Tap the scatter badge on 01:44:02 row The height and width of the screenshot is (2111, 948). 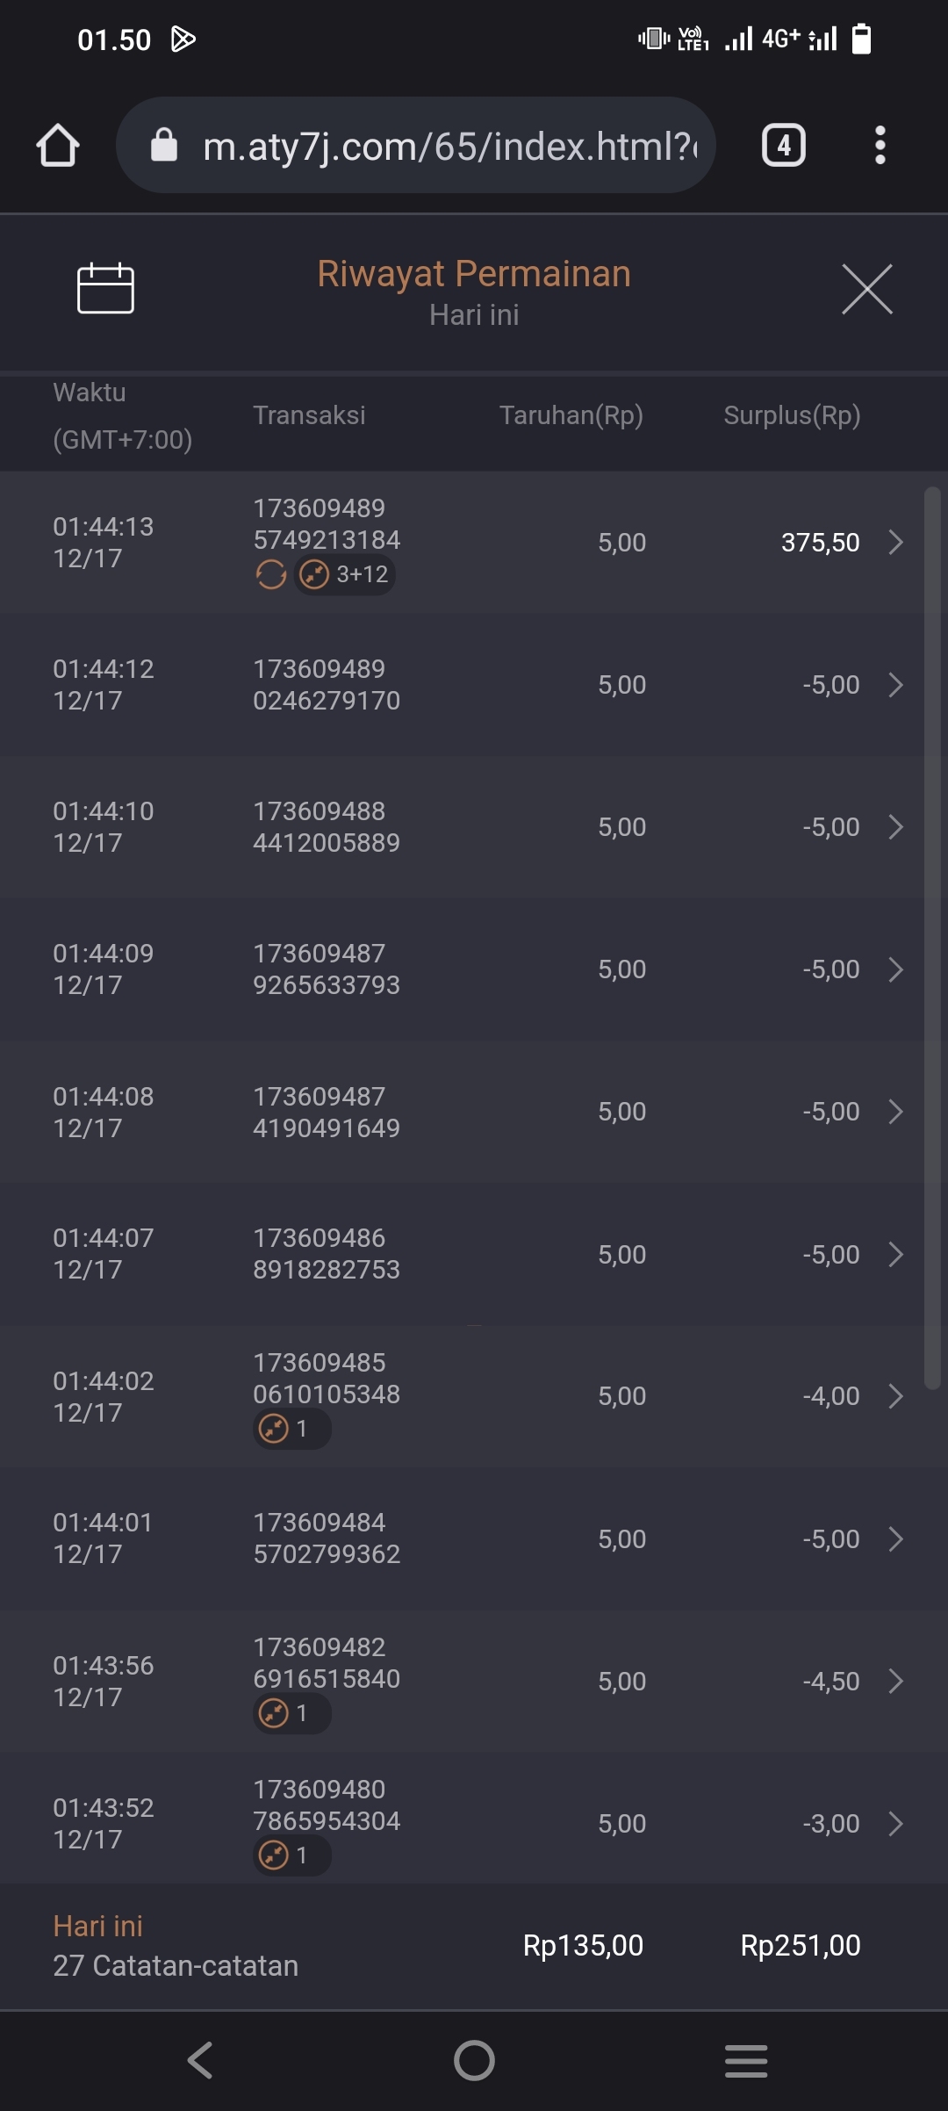tap(291, 1429)
